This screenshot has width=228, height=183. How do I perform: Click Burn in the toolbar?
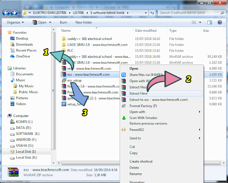(x=63, y=22)
